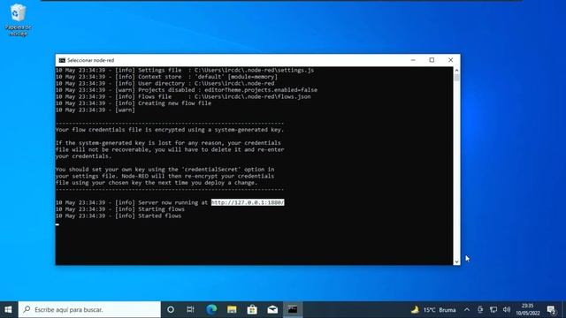Screen dimensions: 566x318
Task: Click the 'Starting flows' log line
Action: (120, 209)
